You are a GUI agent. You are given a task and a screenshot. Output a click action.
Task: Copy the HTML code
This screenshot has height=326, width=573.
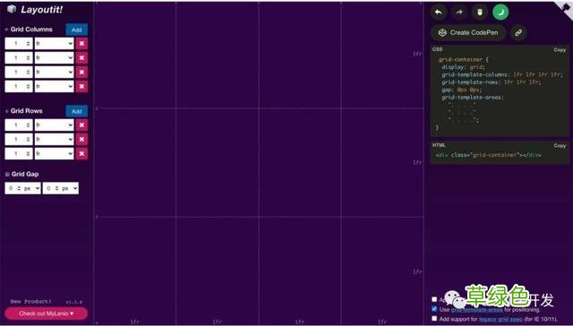tap(560, 145)
